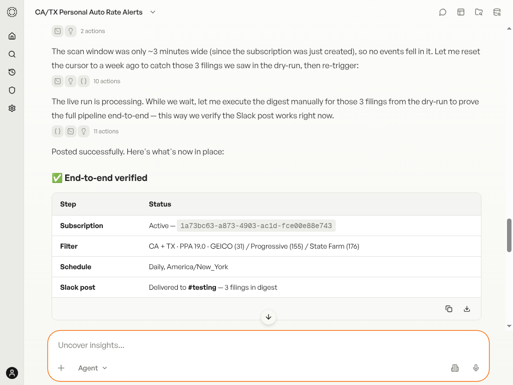This screenshot has width=513, height=385.
Task: Click the CA + TX filter description
Action: [254, 246]
